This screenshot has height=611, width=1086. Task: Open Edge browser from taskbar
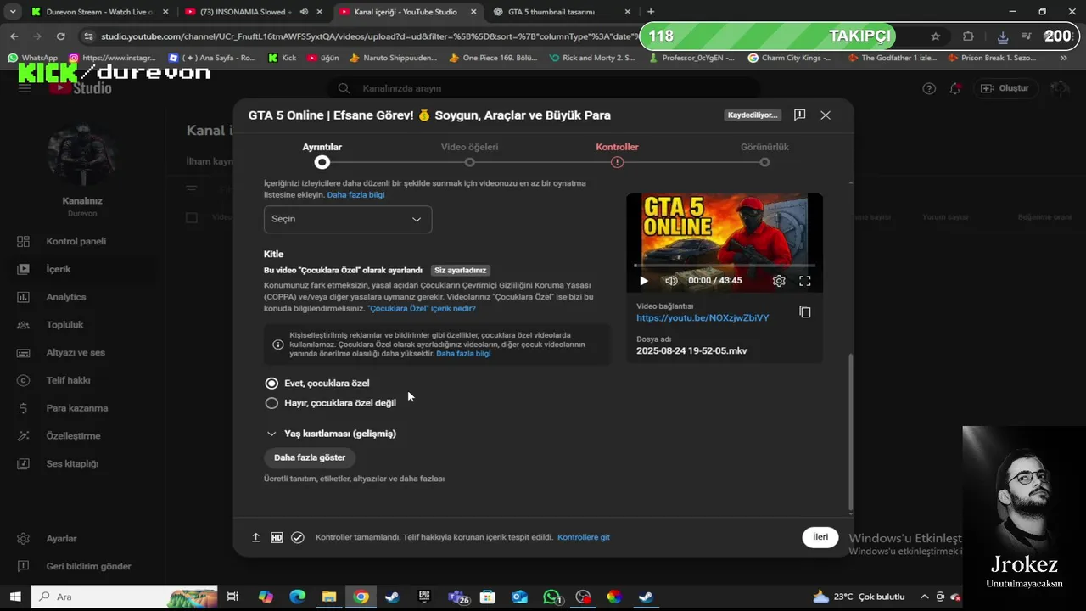[x=297, y=597]
